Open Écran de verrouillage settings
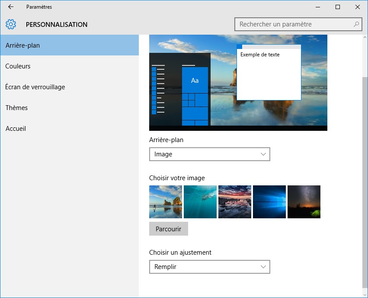368x298 pixels. pyautogui.click(x=70, y=87)
